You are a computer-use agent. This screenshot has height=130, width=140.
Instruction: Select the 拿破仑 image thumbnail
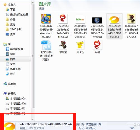pos(63,45)
